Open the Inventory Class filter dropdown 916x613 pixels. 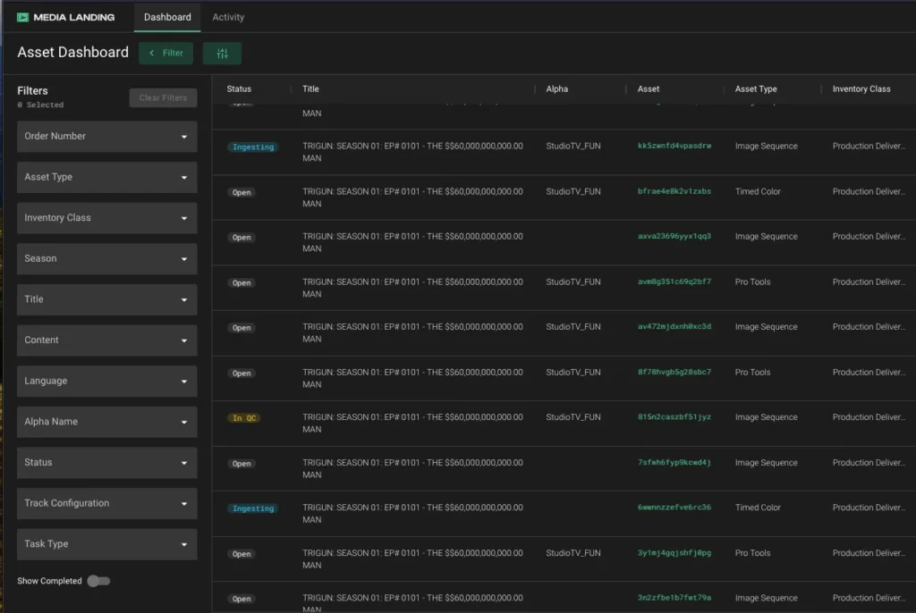click(106, 218)
